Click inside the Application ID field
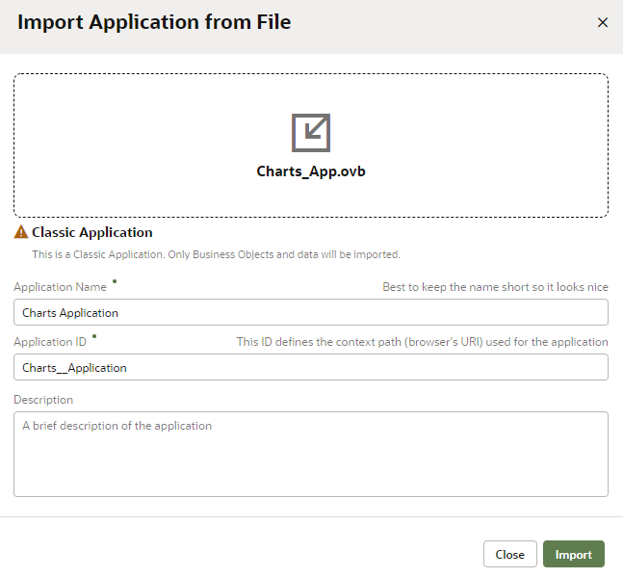The width and height of the screenshot is (623, 578). [311, 367]
